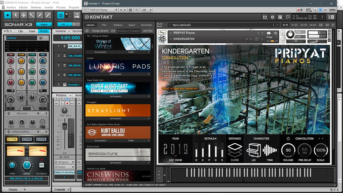
Task: Open the PRIPYAT Pianos preset dropdown
Action: [x=115, y=10]
